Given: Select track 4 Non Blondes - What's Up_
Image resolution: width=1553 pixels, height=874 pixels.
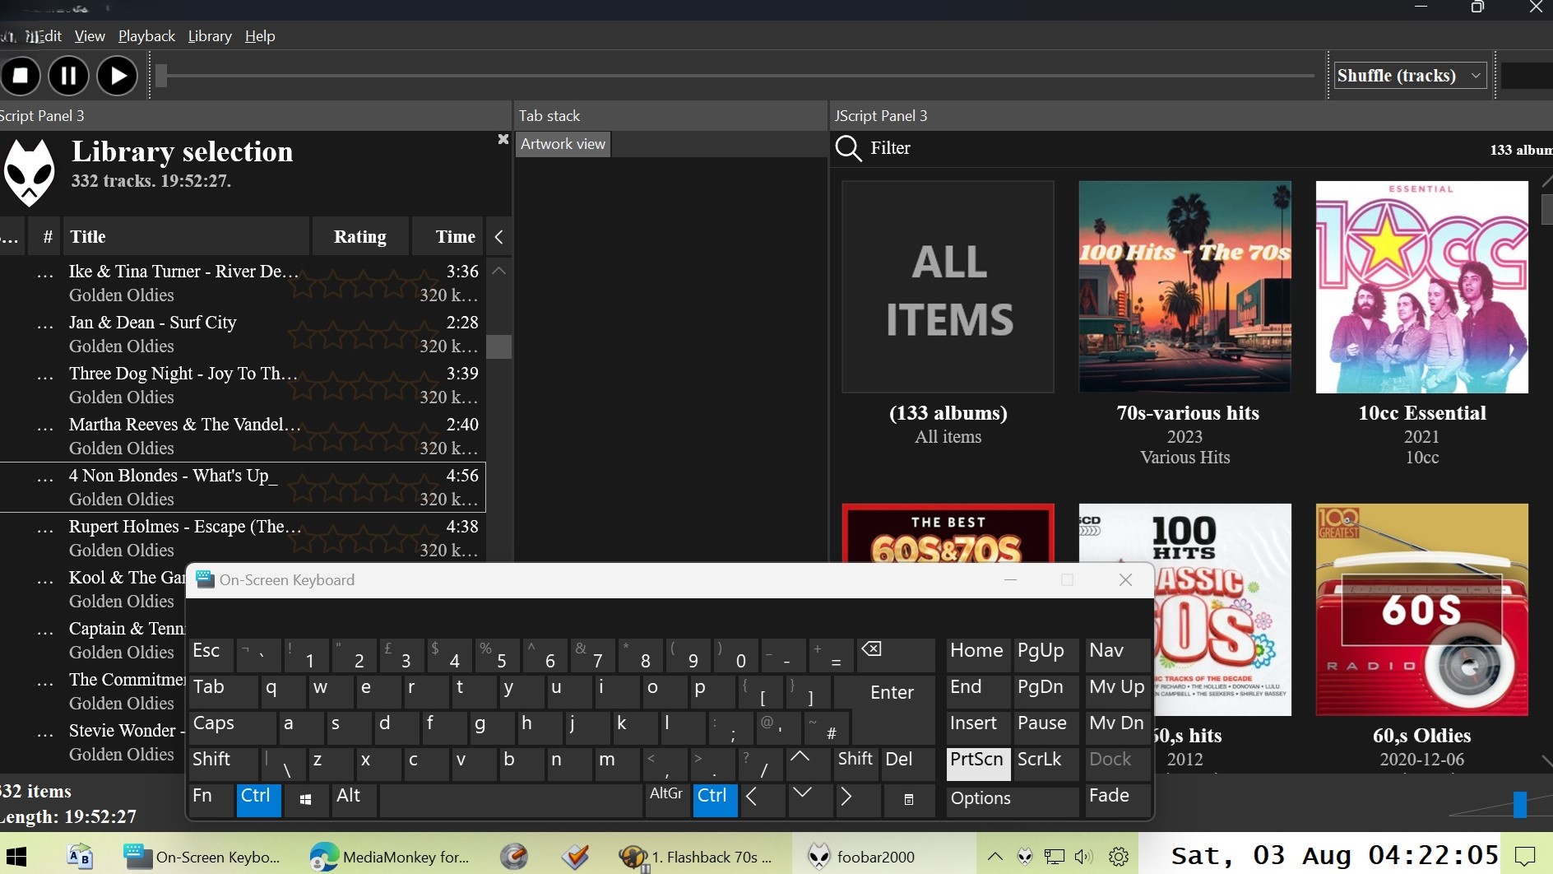Looking at the screenshot, I should tap(243, 487).
